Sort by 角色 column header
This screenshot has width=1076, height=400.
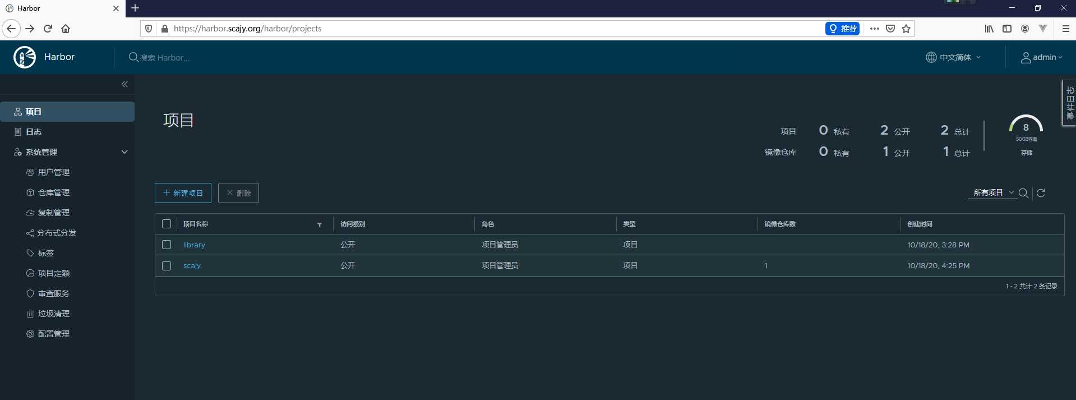tap(488, 224)
